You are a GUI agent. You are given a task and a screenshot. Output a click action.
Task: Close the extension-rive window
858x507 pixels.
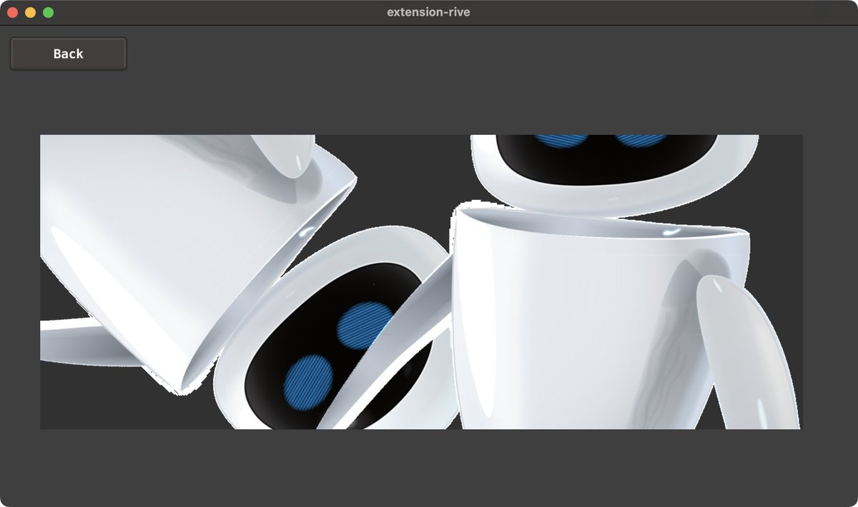(12, 12)
